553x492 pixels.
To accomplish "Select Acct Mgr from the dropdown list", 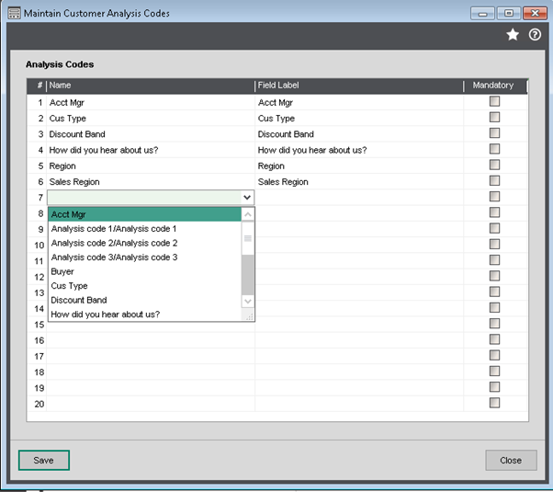I will point(144,214).
